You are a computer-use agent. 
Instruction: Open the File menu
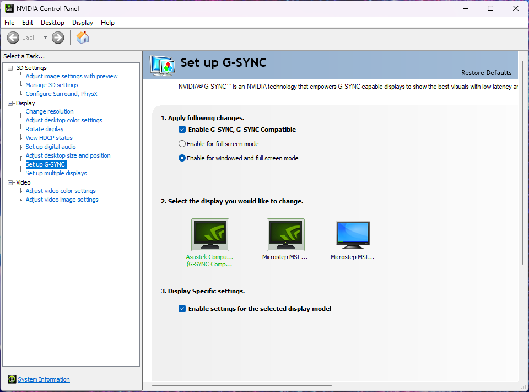pos(9,23)
